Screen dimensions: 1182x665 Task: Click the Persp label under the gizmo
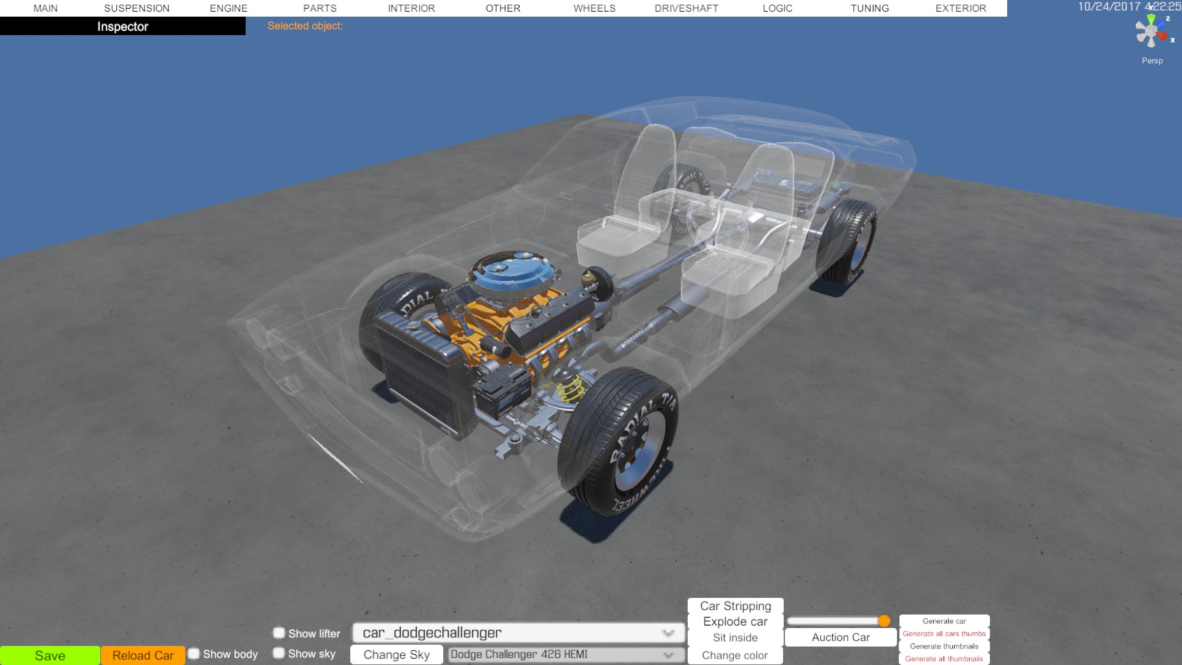tap(1152, 60)
